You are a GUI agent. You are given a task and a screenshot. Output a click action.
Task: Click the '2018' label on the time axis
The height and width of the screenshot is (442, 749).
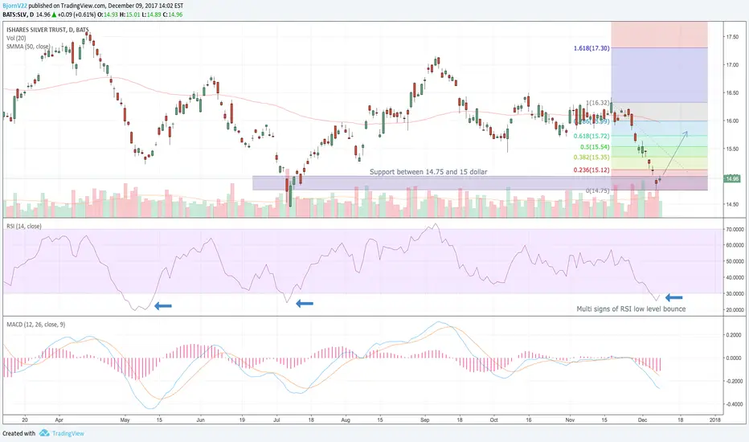pos(715,420)
